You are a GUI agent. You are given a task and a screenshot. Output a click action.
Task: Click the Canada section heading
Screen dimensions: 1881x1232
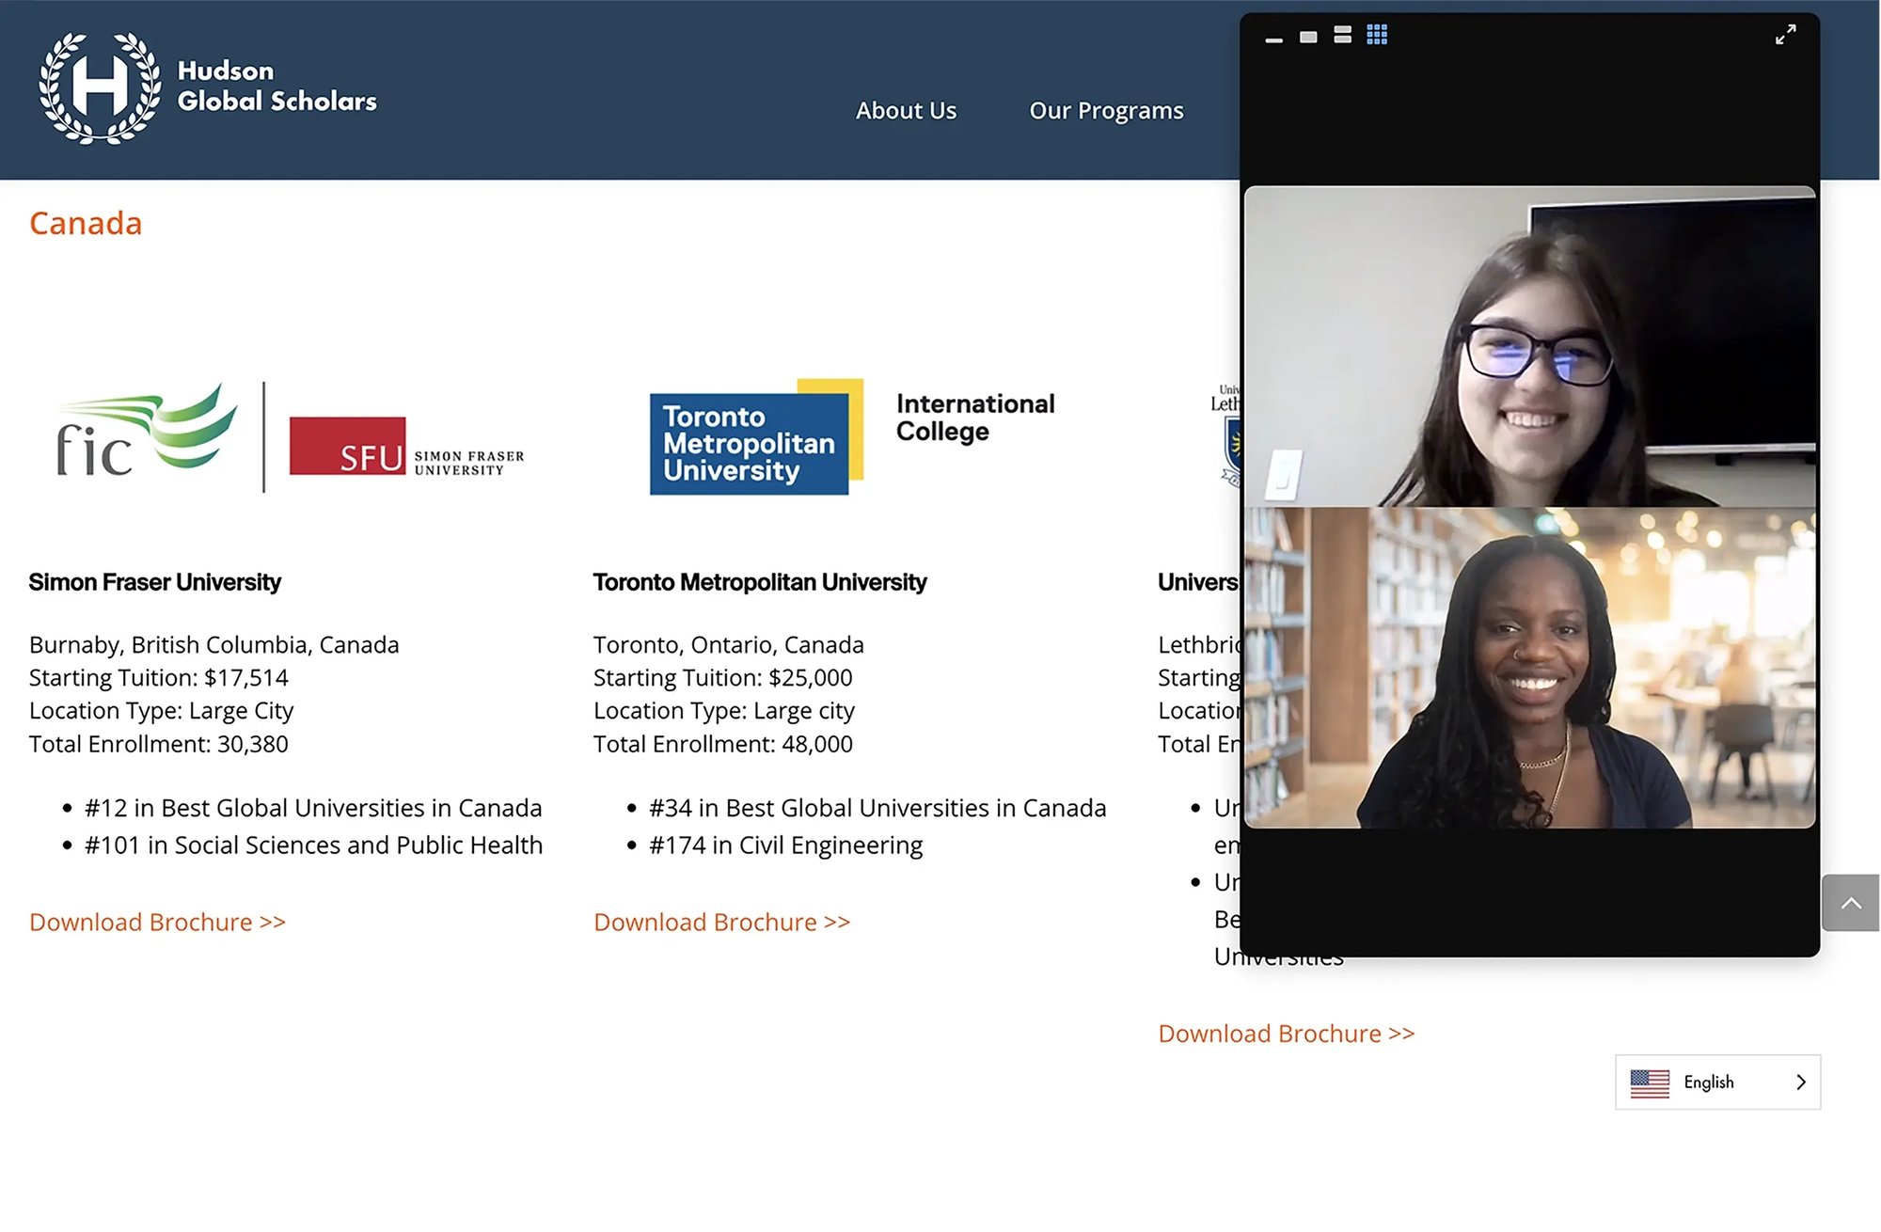(x=86, y=223)
